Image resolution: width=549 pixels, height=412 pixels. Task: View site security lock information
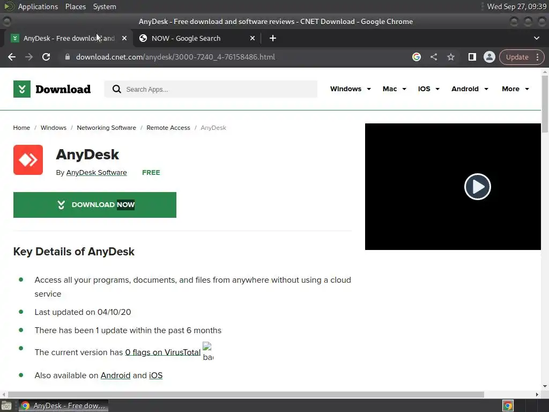[68, 57]
